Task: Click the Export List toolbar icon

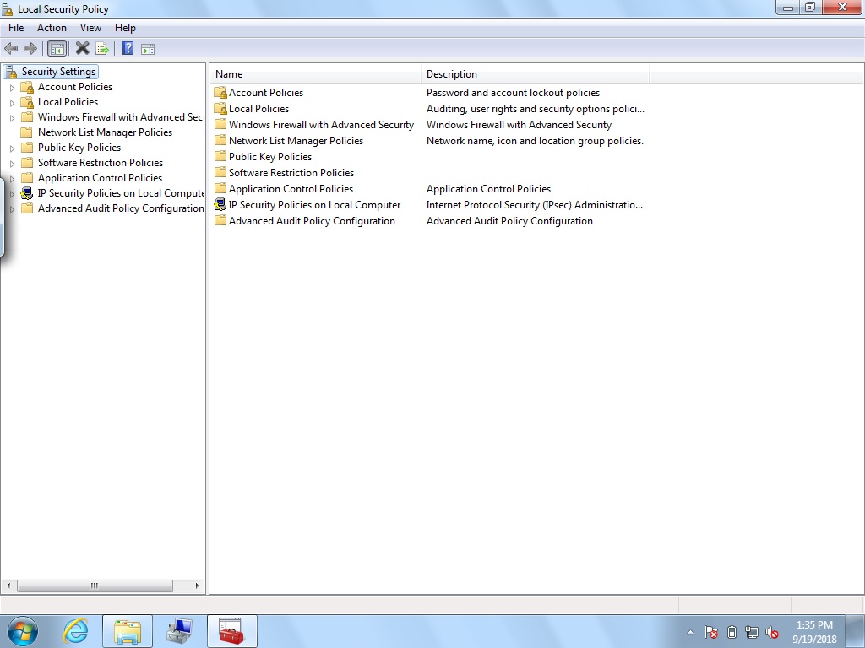Action: point(101,48)
